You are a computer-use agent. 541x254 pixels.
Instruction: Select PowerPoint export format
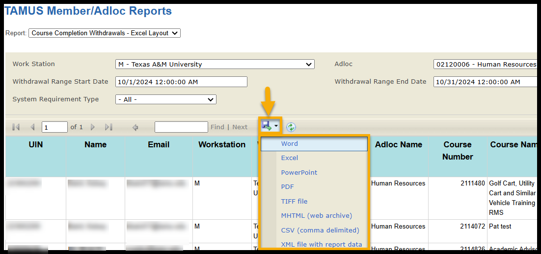coord(299,172)
